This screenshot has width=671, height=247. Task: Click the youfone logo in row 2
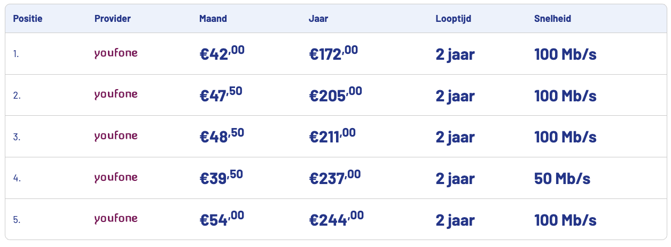(x=116, y=95)
